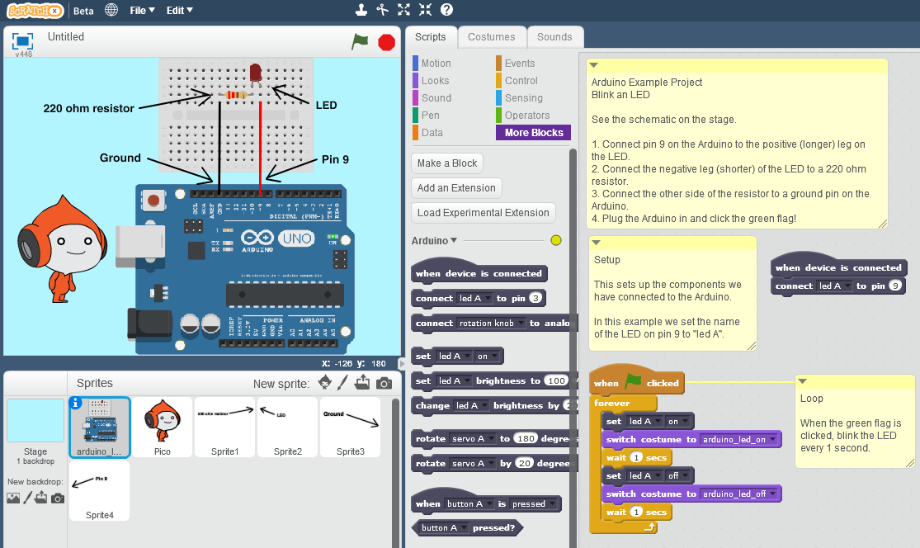Paint a new backdrop
This screenshot has height=548, width=920.
click(x=27, y=498)
